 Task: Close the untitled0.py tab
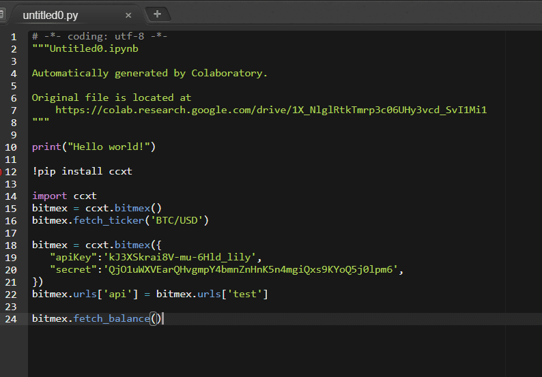click(128, 15)
